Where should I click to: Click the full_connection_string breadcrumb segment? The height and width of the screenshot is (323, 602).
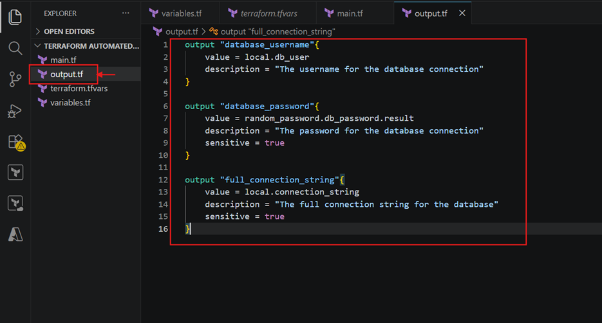tap(277, 31)
